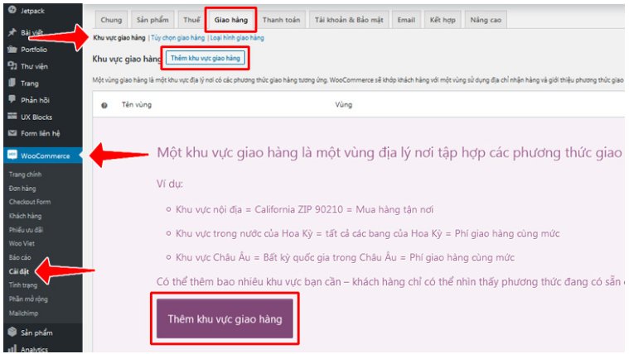Click the Thư viện media icon

[x=11, y=66]
